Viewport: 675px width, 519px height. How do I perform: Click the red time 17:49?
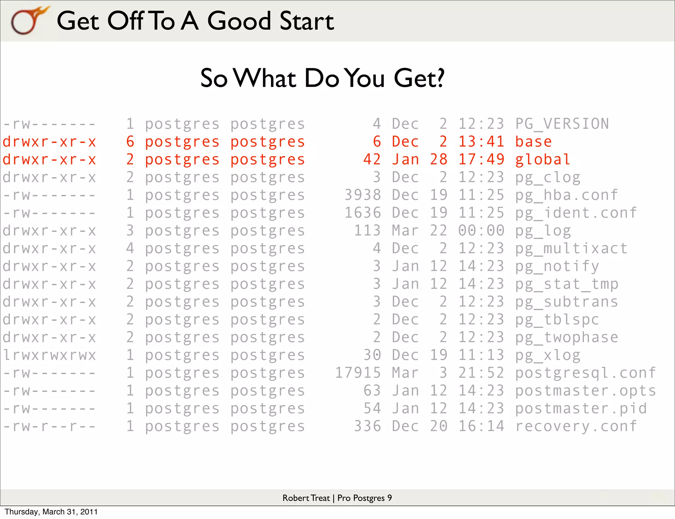point(481,160)
